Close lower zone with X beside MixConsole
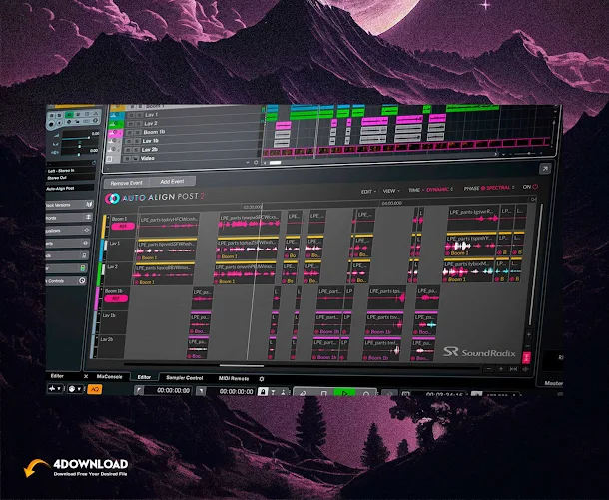 pos(86,376)
